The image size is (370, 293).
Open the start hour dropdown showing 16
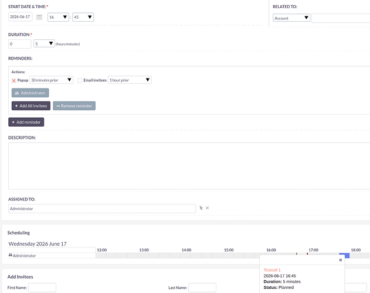pyautogui.click(x=58, y=17)
